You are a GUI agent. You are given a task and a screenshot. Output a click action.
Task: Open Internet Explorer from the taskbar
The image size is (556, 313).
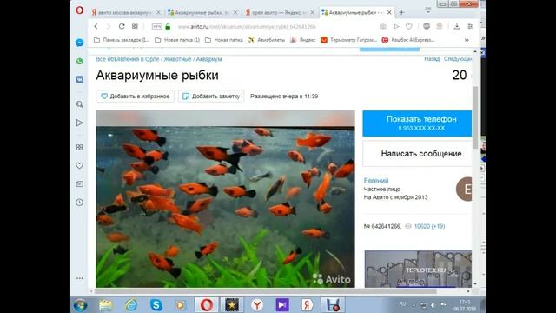pos(131,305)
